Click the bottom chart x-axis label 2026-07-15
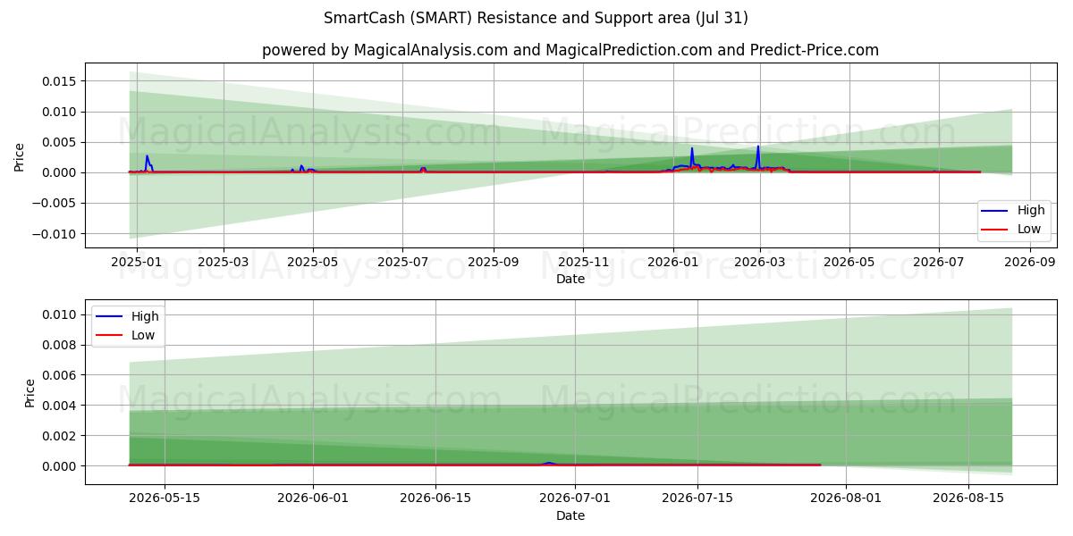The width and height of the screenshot is (1073, 536). pos(697,499)
